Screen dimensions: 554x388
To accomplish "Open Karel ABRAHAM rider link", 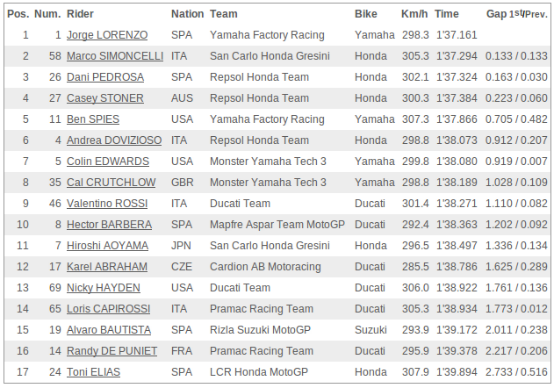I will click(x=107, y=267).
